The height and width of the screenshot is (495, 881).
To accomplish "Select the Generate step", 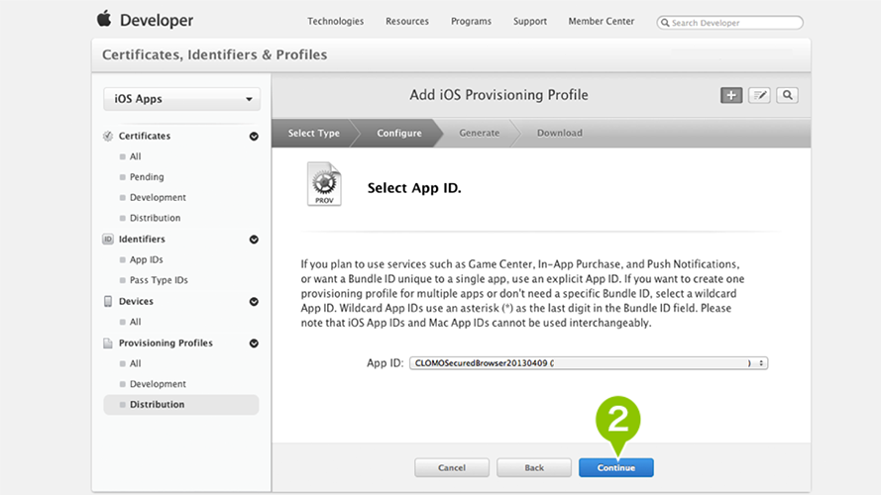I will (x=480, y=133).
